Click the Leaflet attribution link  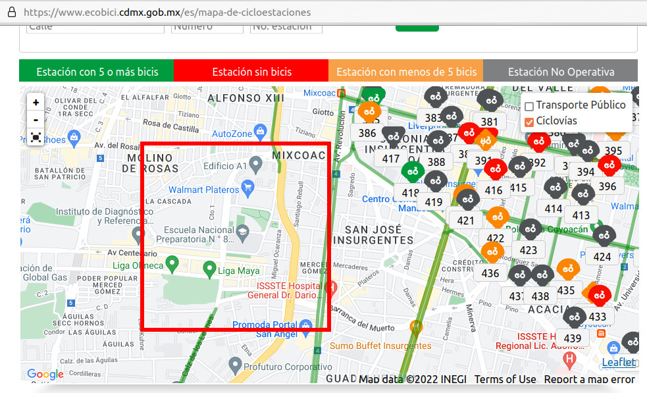click(619, 363)
